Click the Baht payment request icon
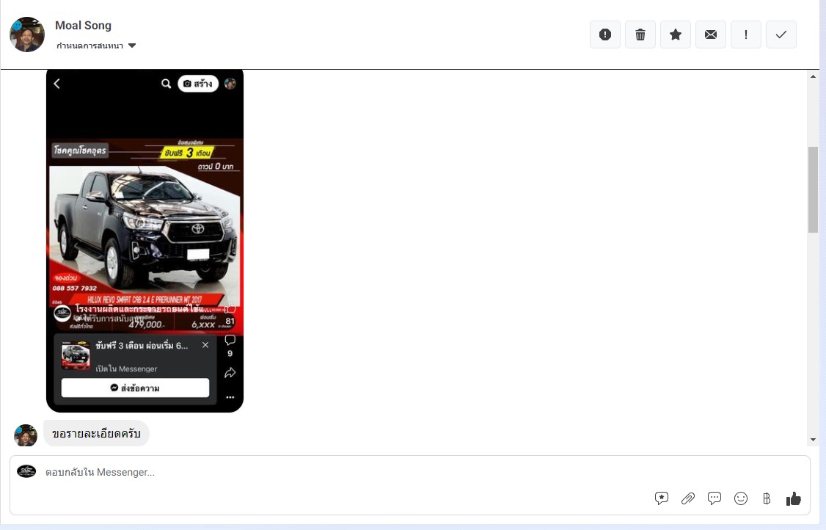The height and width of the screenshot is (530, 826). [x=767, y=498]
